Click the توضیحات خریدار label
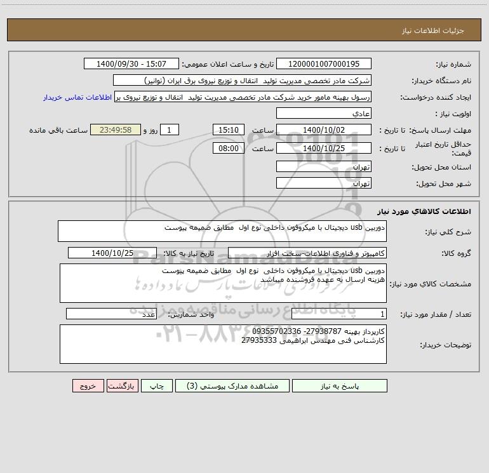The height and width of the screenshot is (473, 489). (x=446, y=345)
